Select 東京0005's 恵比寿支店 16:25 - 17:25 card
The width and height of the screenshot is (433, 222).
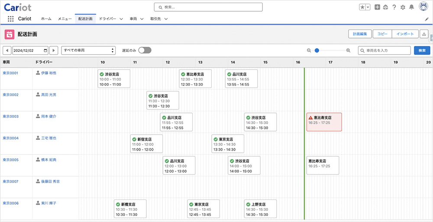[x=323, y=165]
